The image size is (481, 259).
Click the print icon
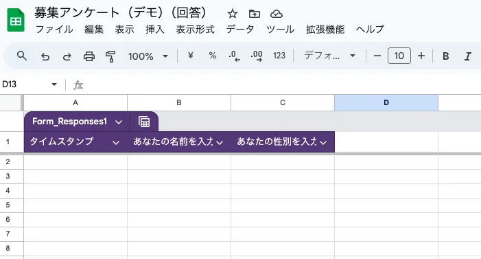pos(89,56)
